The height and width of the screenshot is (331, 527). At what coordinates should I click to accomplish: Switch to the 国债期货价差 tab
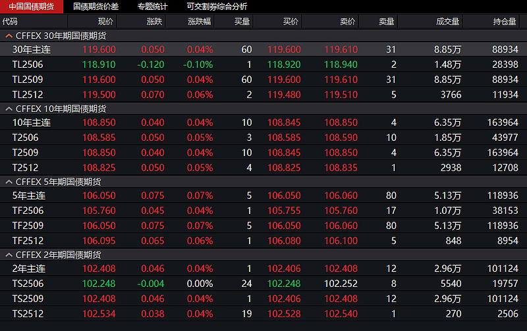96,7
